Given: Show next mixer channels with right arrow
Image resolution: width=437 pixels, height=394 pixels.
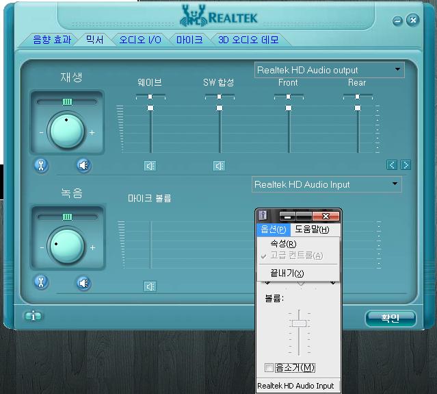Looking at the screenshot, I should tap(406, 164).
